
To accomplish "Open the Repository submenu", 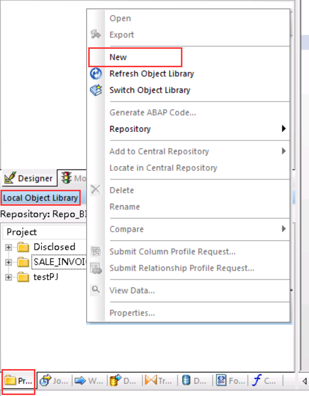I will pos(130,129).
